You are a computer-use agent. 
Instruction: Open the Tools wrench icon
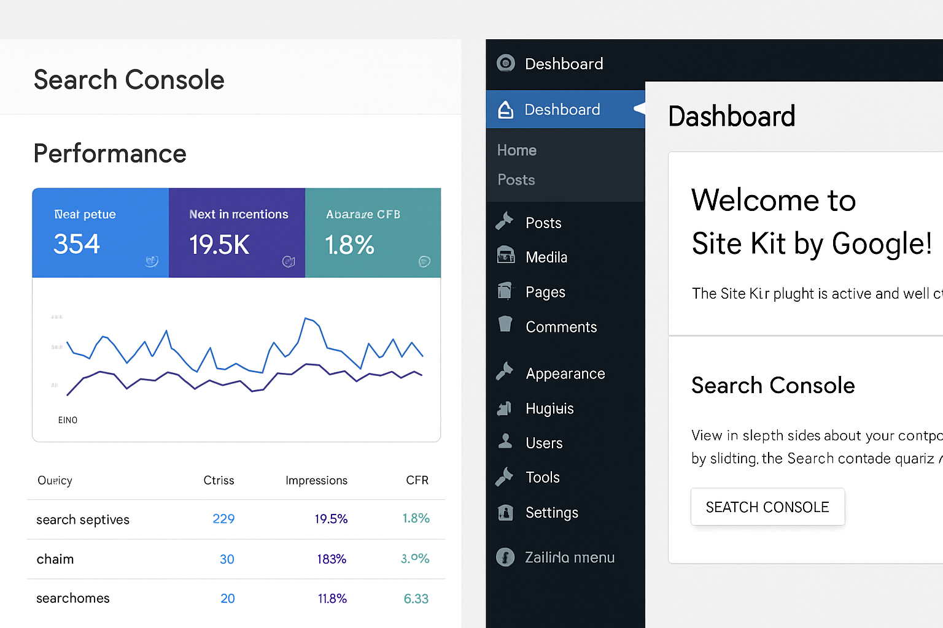click(505, 477)
